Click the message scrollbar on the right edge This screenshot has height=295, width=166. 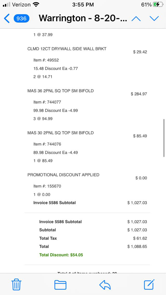tap(164, 138)
